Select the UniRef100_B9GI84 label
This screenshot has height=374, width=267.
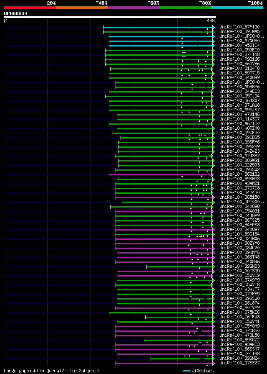[239, 234]
